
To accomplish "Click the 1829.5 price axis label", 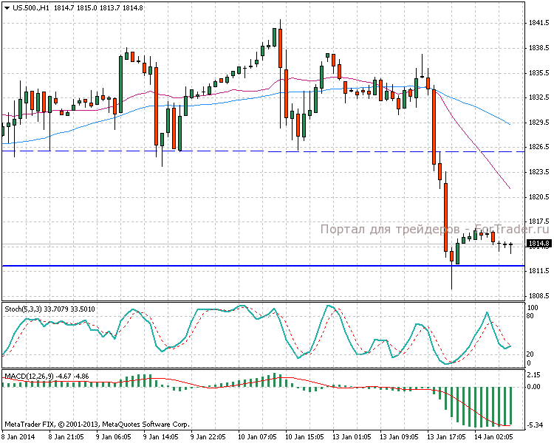I will 537,123.
